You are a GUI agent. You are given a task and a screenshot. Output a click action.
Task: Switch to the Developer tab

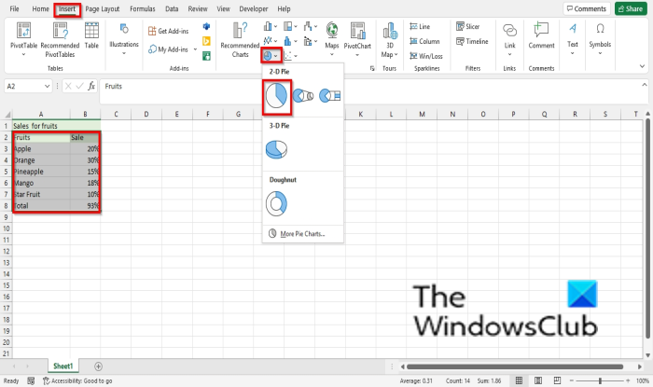point(254,8)
